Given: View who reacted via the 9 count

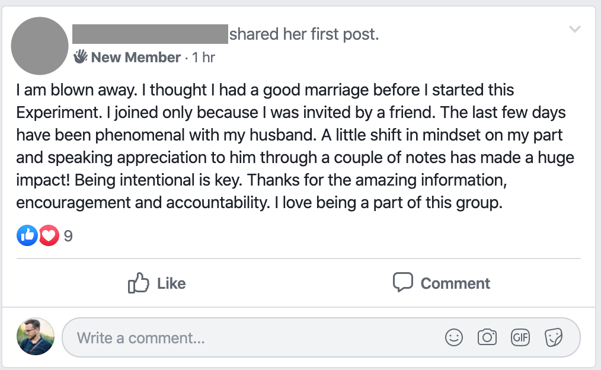Looking at the screenshot, I should pyautogui.click(x=68, y=236).
